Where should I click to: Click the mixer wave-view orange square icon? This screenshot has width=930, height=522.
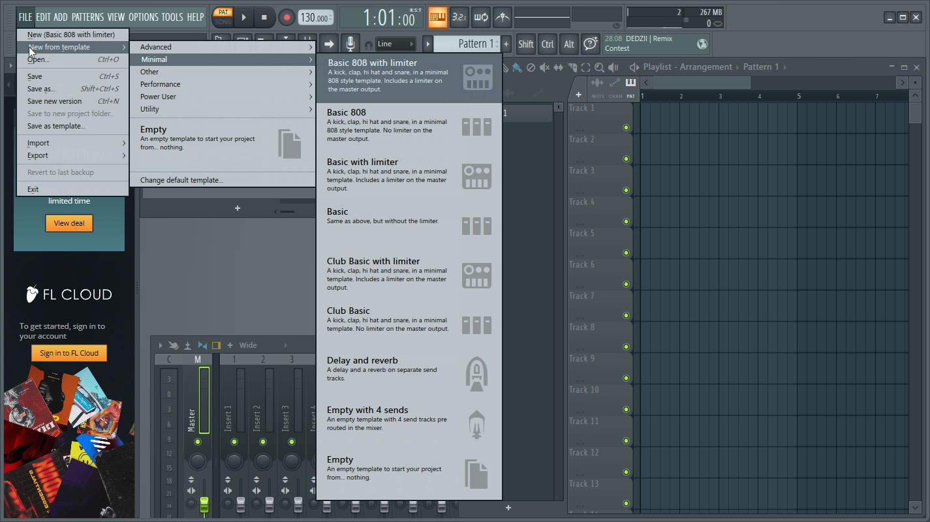216,345
